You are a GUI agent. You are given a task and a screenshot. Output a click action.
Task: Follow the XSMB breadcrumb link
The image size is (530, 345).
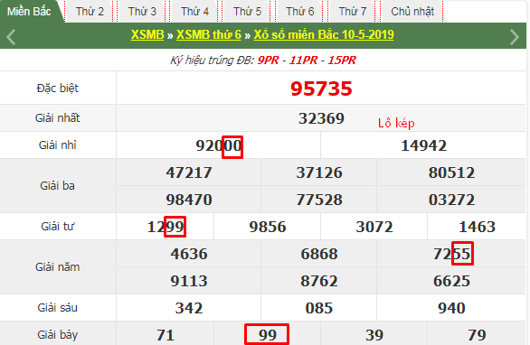pos(147,34)
